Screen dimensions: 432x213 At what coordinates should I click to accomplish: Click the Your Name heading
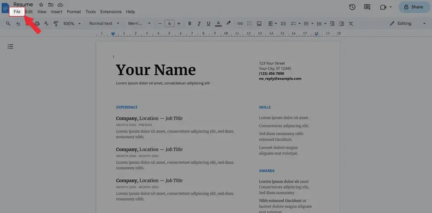pyautogui.click(x=156, y=70)
